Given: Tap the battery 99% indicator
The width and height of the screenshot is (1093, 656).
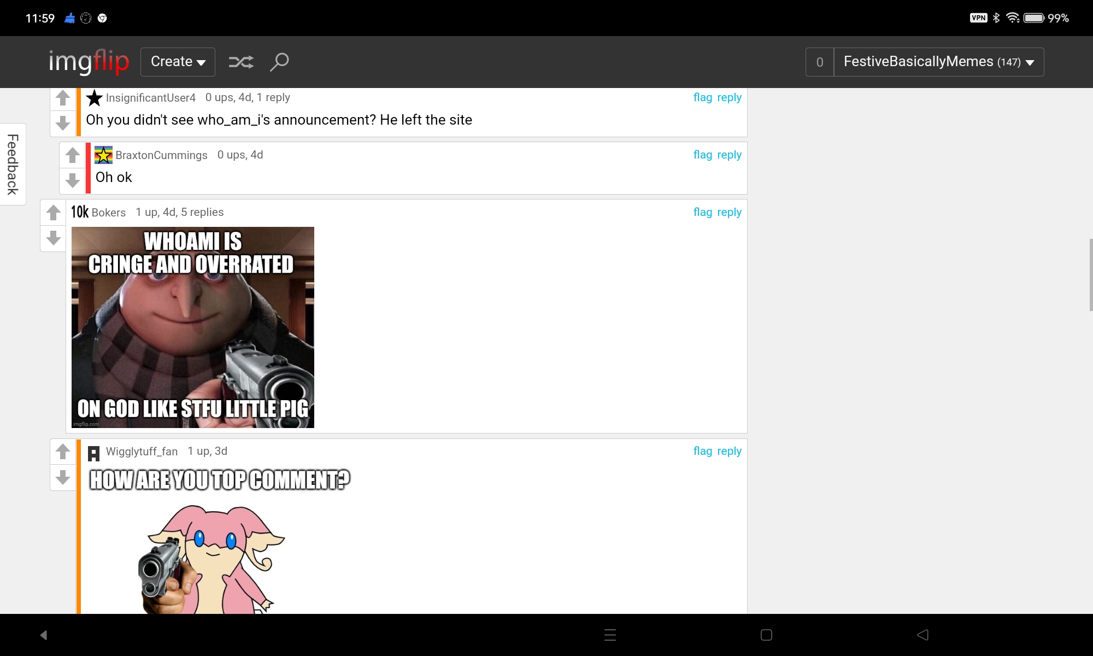Looking at the screenshot, I should [x=1046, y=18].
